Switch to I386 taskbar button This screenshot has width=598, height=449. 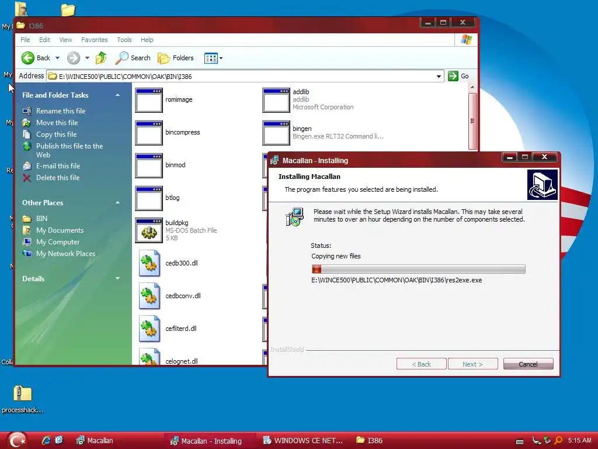pos(369,441)
